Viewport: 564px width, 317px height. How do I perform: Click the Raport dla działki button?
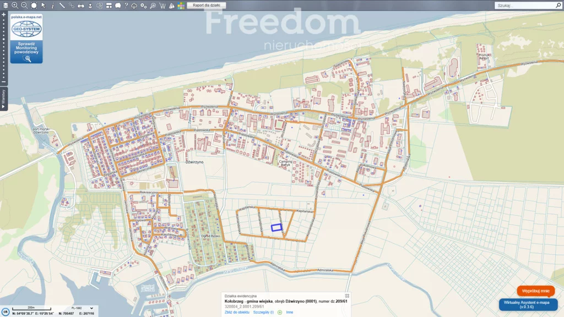point(206,5)
